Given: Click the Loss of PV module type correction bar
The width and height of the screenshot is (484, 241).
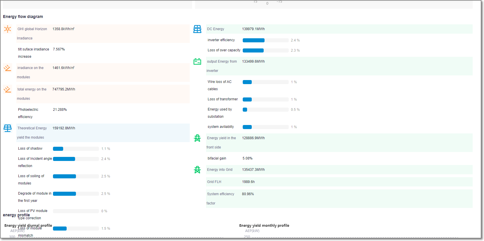Looking at the screenshot, I should pyautogui.click(x=76, y=211).
